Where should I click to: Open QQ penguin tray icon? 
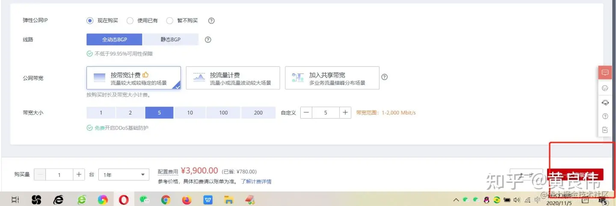coord(486,200)
